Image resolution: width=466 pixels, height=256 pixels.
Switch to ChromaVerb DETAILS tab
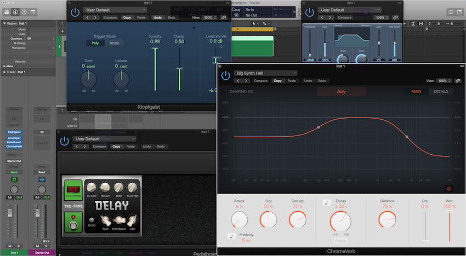441,91
